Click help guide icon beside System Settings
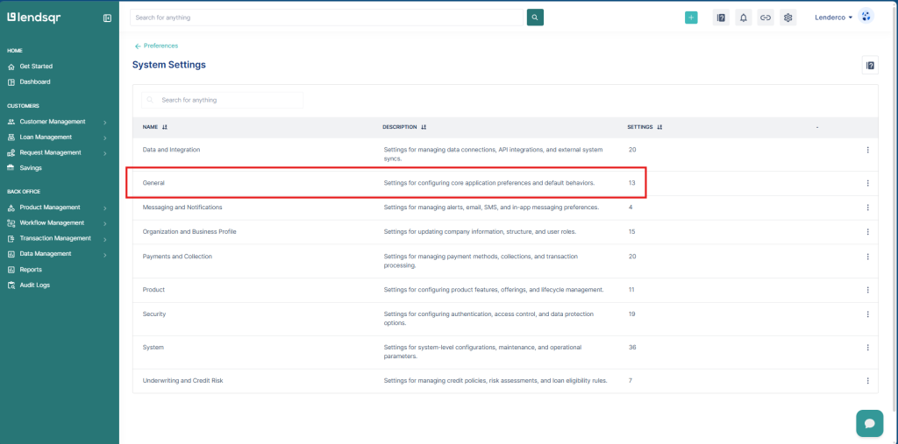 tap(870, 65)
